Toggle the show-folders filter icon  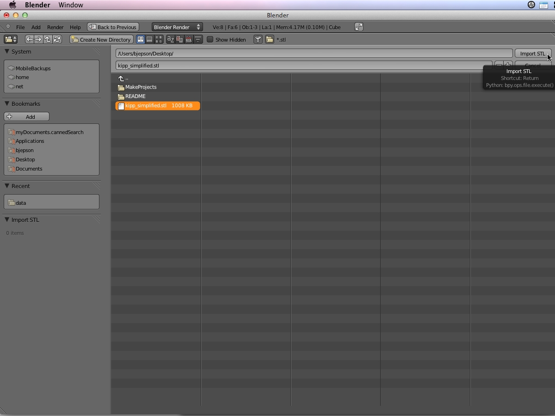pyautogui.click(x=270, y=39)
